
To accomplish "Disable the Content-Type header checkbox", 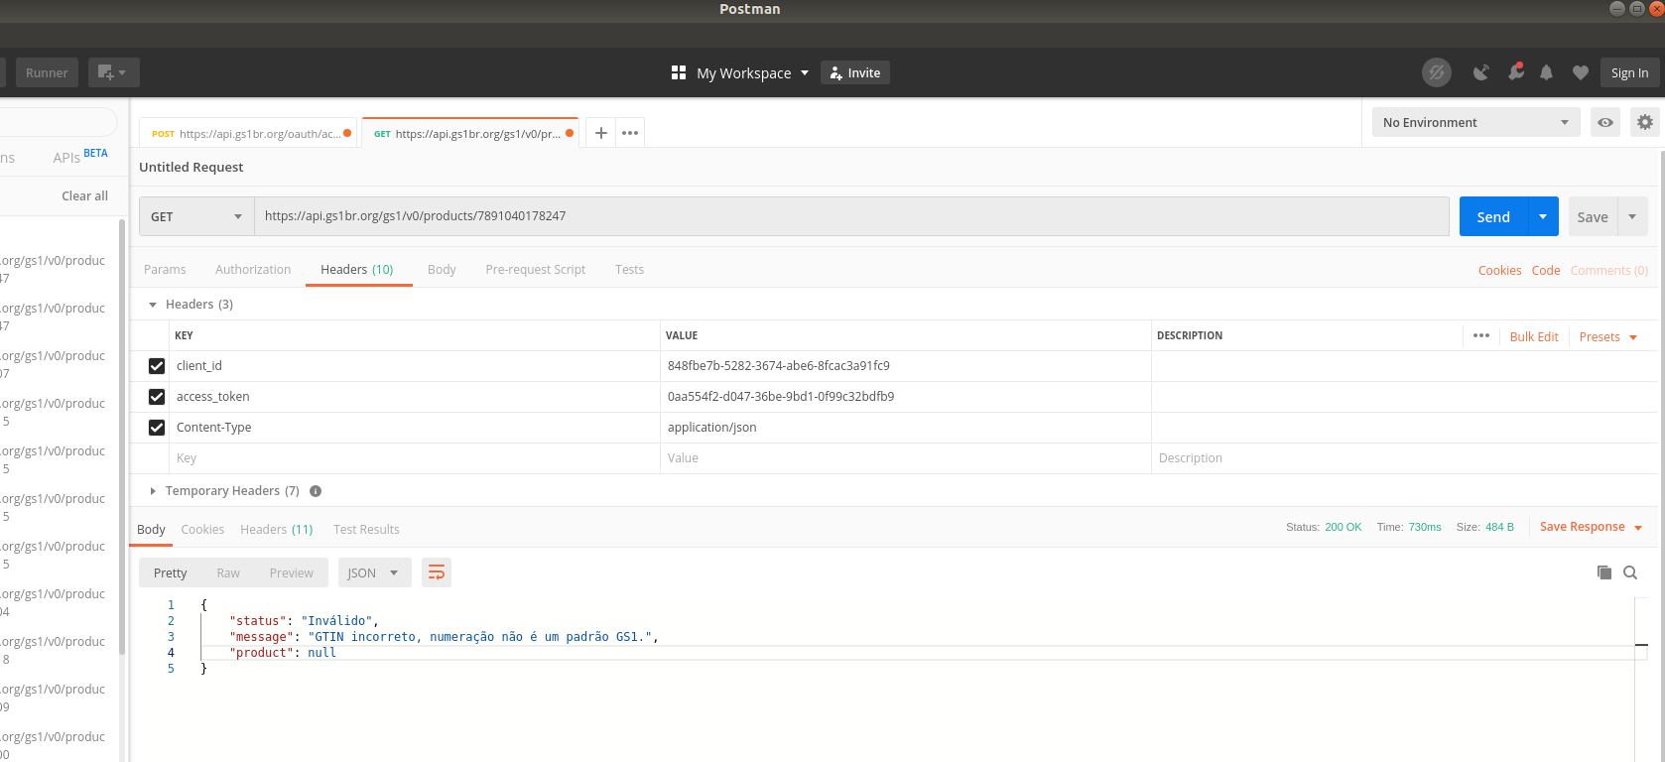I will tap(157, 428).
